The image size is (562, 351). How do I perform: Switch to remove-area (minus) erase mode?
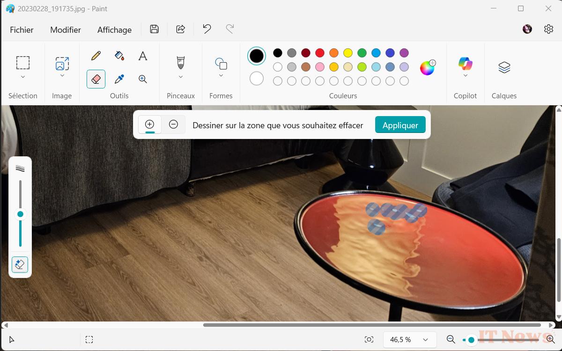pos(173,124)
